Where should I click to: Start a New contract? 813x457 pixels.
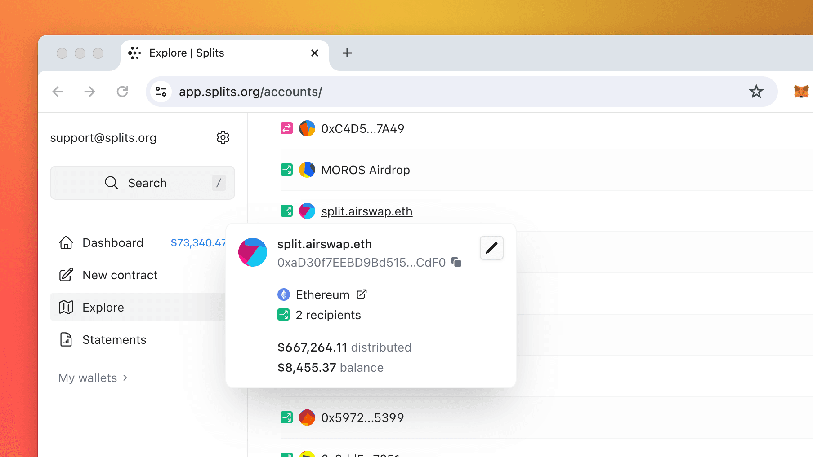(x=120, y=275)
